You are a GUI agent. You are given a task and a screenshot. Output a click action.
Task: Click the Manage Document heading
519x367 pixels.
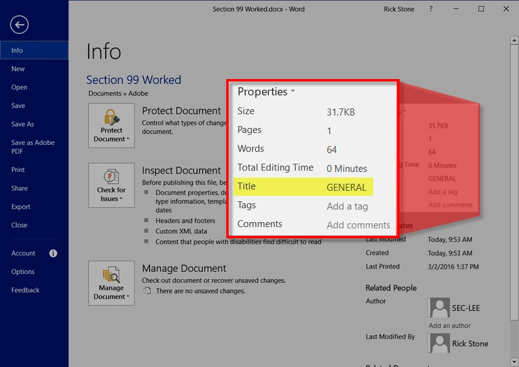tap(184, 269)
